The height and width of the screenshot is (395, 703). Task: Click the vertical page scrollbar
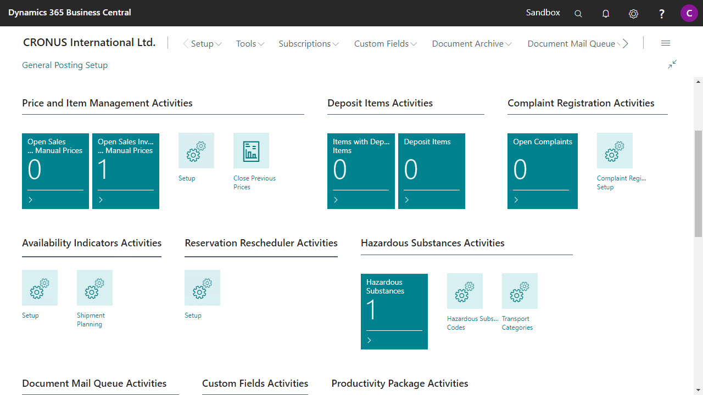[698, 184]
